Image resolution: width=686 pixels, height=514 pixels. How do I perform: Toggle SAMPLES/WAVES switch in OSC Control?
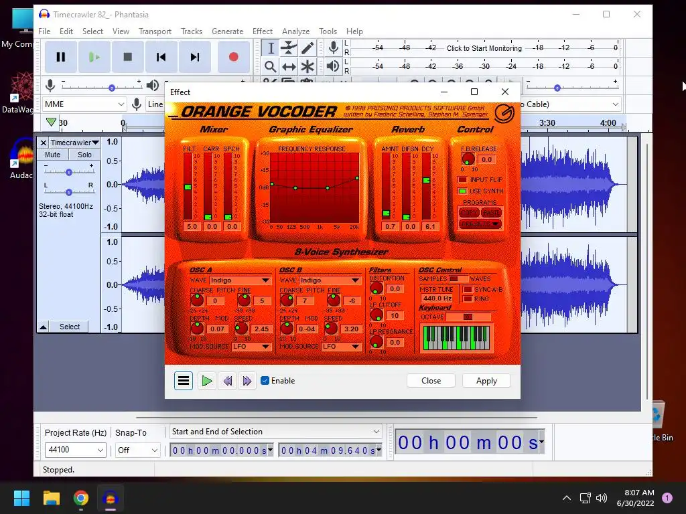(x=458, y=279)
